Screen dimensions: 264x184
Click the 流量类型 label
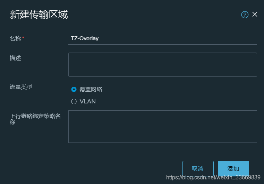[21, 87]
